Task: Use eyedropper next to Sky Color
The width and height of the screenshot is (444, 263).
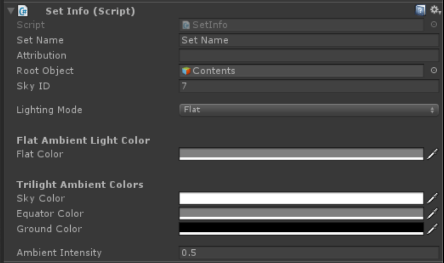Action: [433, 198]
